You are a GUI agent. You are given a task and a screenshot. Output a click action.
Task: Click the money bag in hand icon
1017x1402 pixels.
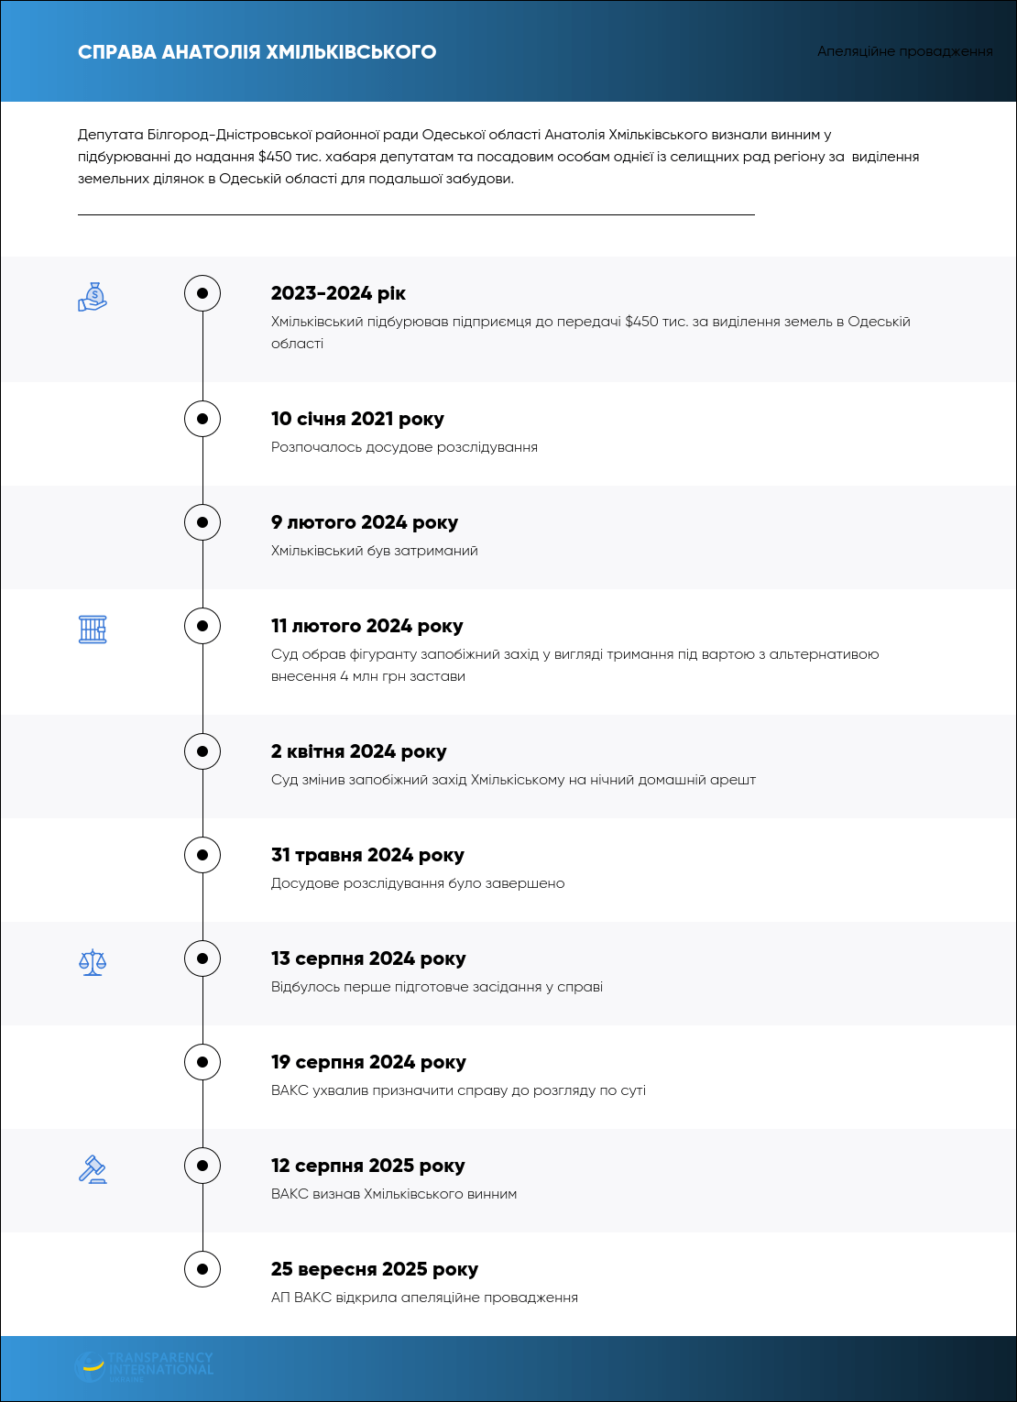click(93, 297)
